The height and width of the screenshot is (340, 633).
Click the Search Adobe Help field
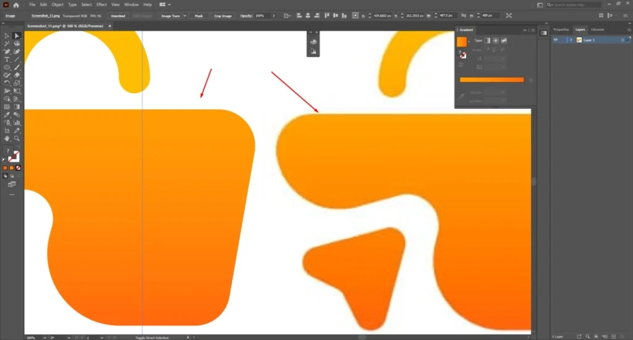click(574, 5)
